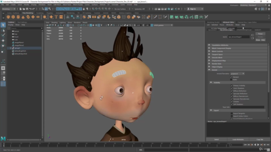This screenshot has width=271, height=152.
Task: Click the Redo arrow icon
Action: point(34,9)
